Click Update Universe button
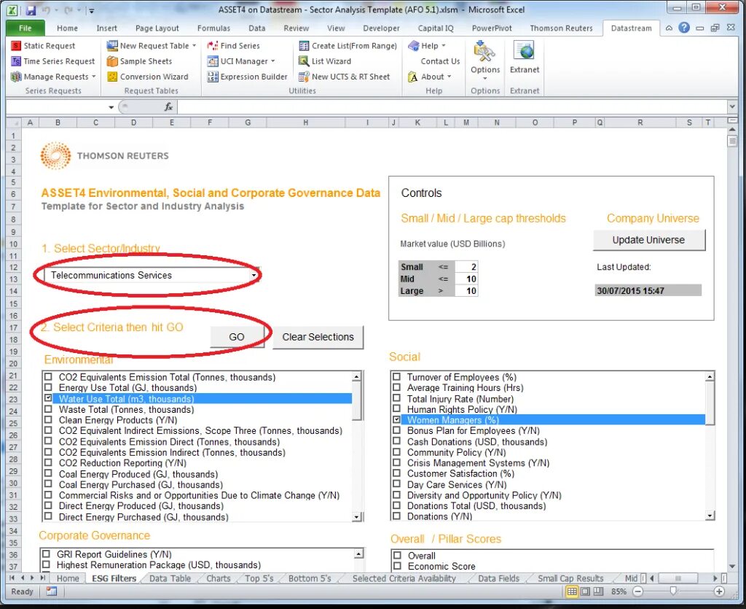The image size is (746, 609). [648, 240]
